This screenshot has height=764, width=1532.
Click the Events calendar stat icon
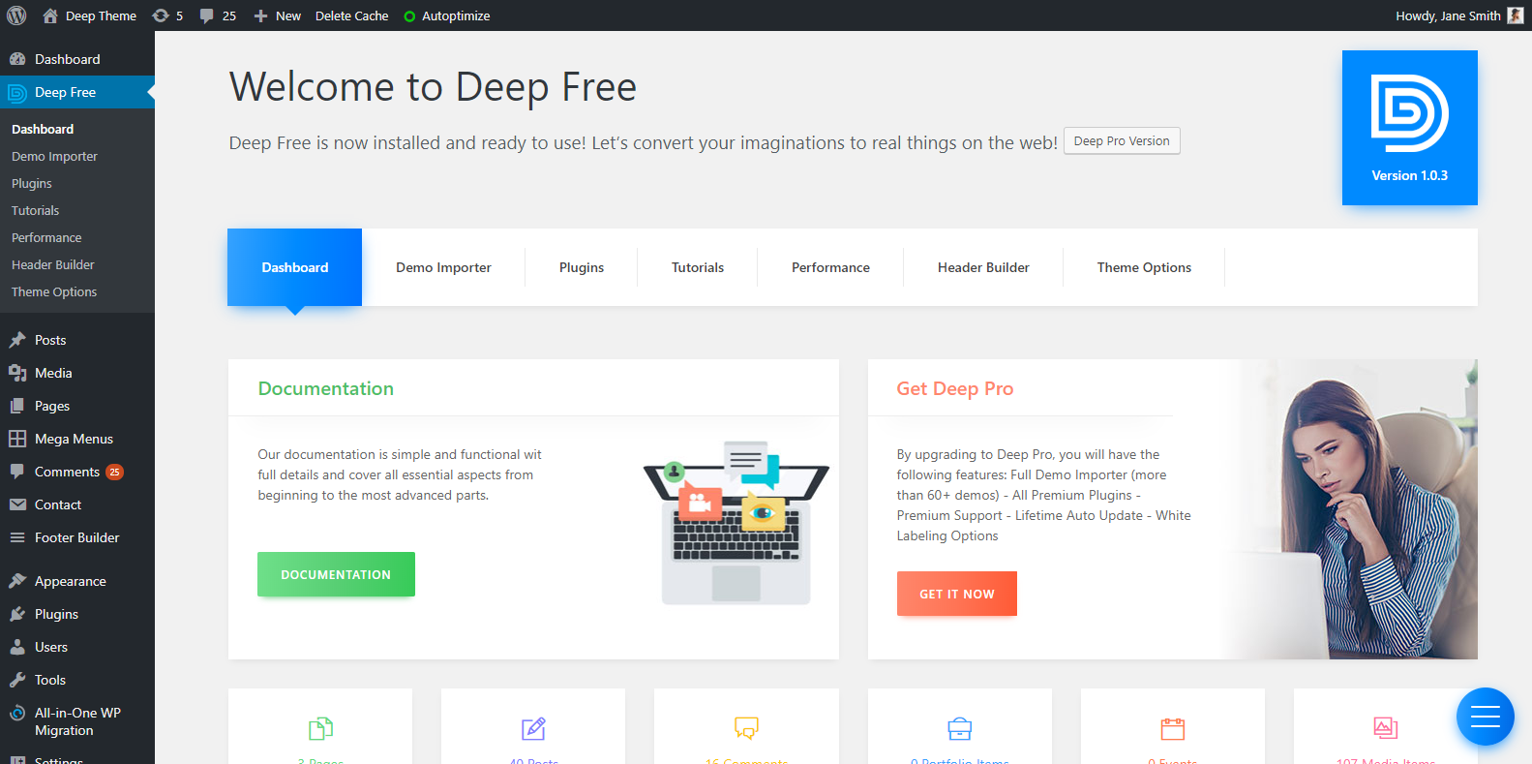pyautogui.click(x=1173, y=728)
